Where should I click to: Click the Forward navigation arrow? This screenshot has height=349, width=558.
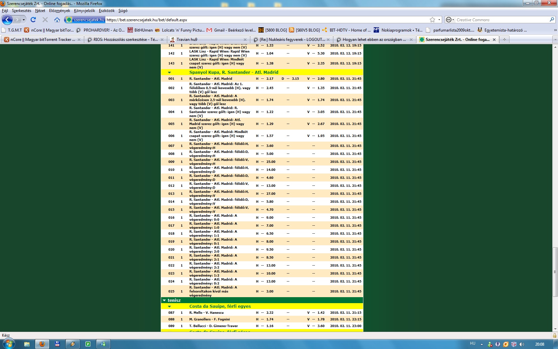tap(17, 20)
